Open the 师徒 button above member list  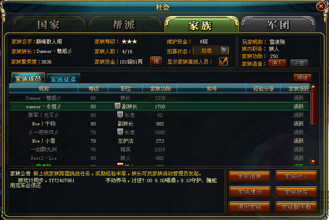(x=302, y=78)
